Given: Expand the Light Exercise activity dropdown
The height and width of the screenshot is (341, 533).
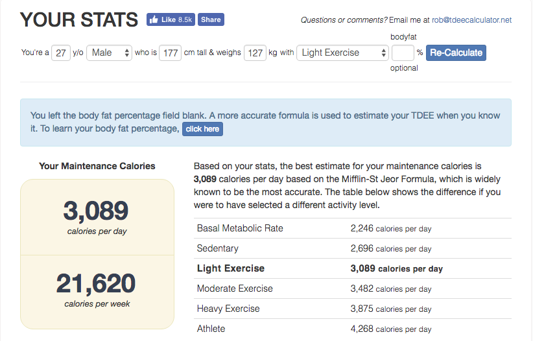Looking at the screenshot, I should (x=342, y=53).
